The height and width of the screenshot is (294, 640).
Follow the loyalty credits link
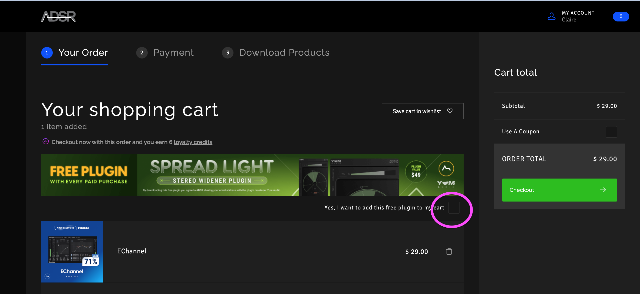click(193, 142)
